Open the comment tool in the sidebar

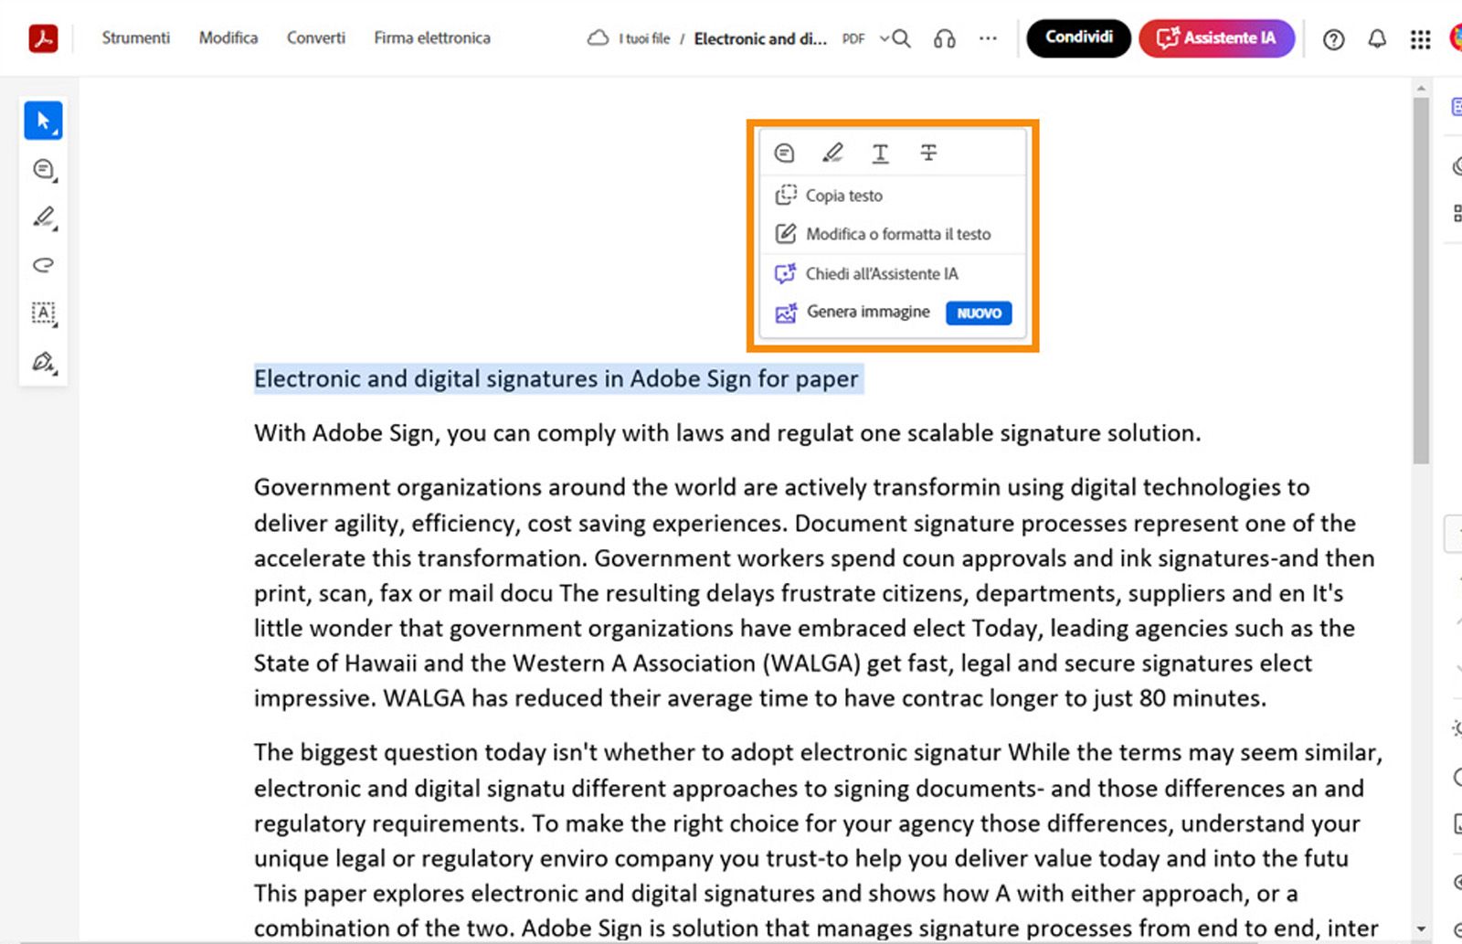tap(41, 169)
